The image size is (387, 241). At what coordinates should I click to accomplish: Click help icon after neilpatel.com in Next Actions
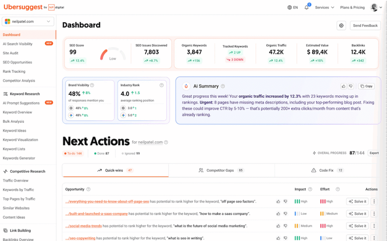point(166,142)
